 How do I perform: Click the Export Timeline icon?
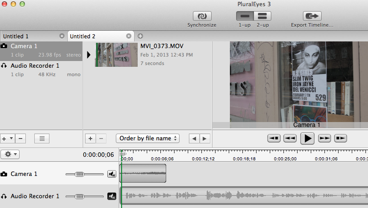[x=312, y=16]
